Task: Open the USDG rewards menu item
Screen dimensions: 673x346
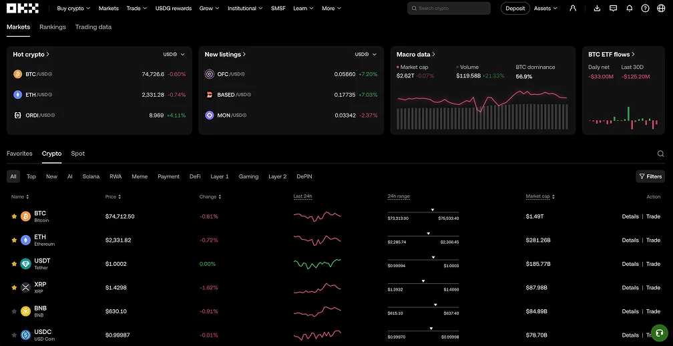Action: (x=174, y=8)
